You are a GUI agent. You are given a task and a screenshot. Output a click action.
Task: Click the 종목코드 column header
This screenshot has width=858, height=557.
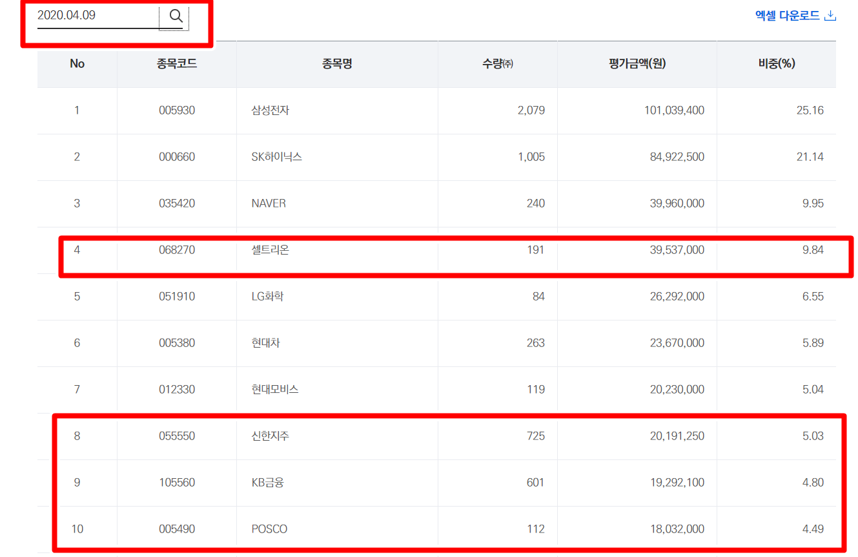click(177, 63)
